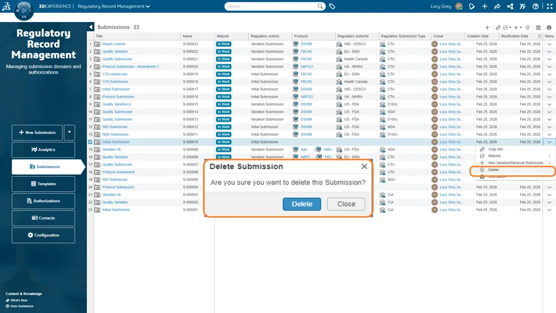Collapse the menu chevron for S-000010 row
556x313 pixels.
pos(549,142)
